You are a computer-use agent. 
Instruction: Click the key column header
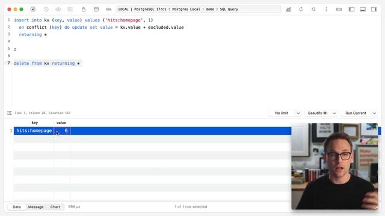[x=34, y=122]
